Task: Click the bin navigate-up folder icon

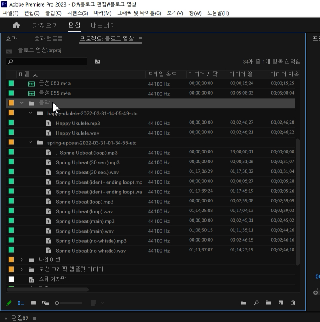Action: click(x=9, y=51)
